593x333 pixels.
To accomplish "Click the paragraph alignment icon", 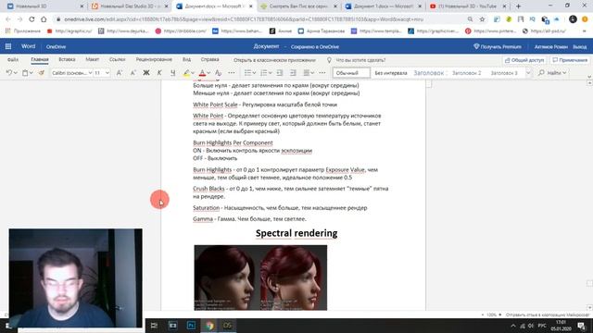I will coord(307,73).
